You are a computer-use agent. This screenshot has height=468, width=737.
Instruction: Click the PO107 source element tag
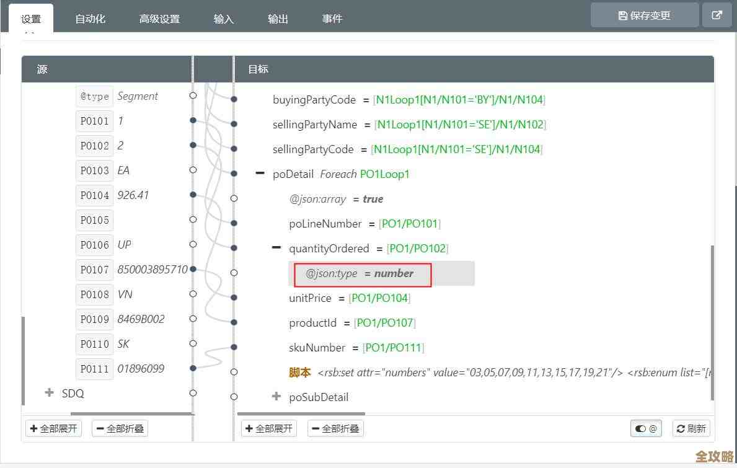pos(94,270)
